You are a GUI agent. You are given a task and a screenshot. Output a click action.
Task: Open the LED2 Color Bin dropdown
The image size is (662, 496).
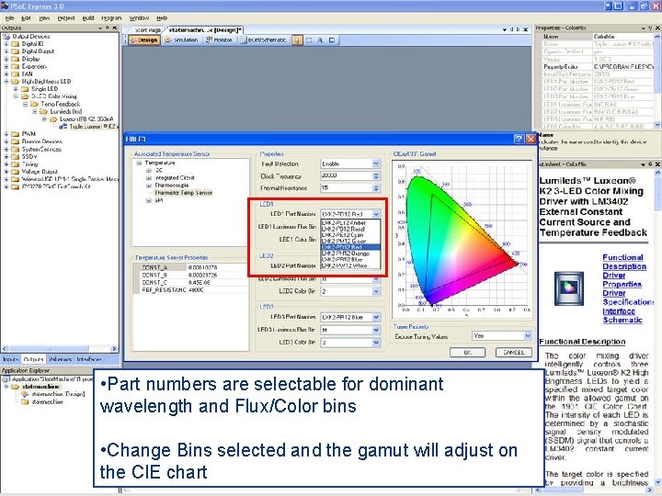(x=376, y=291)
